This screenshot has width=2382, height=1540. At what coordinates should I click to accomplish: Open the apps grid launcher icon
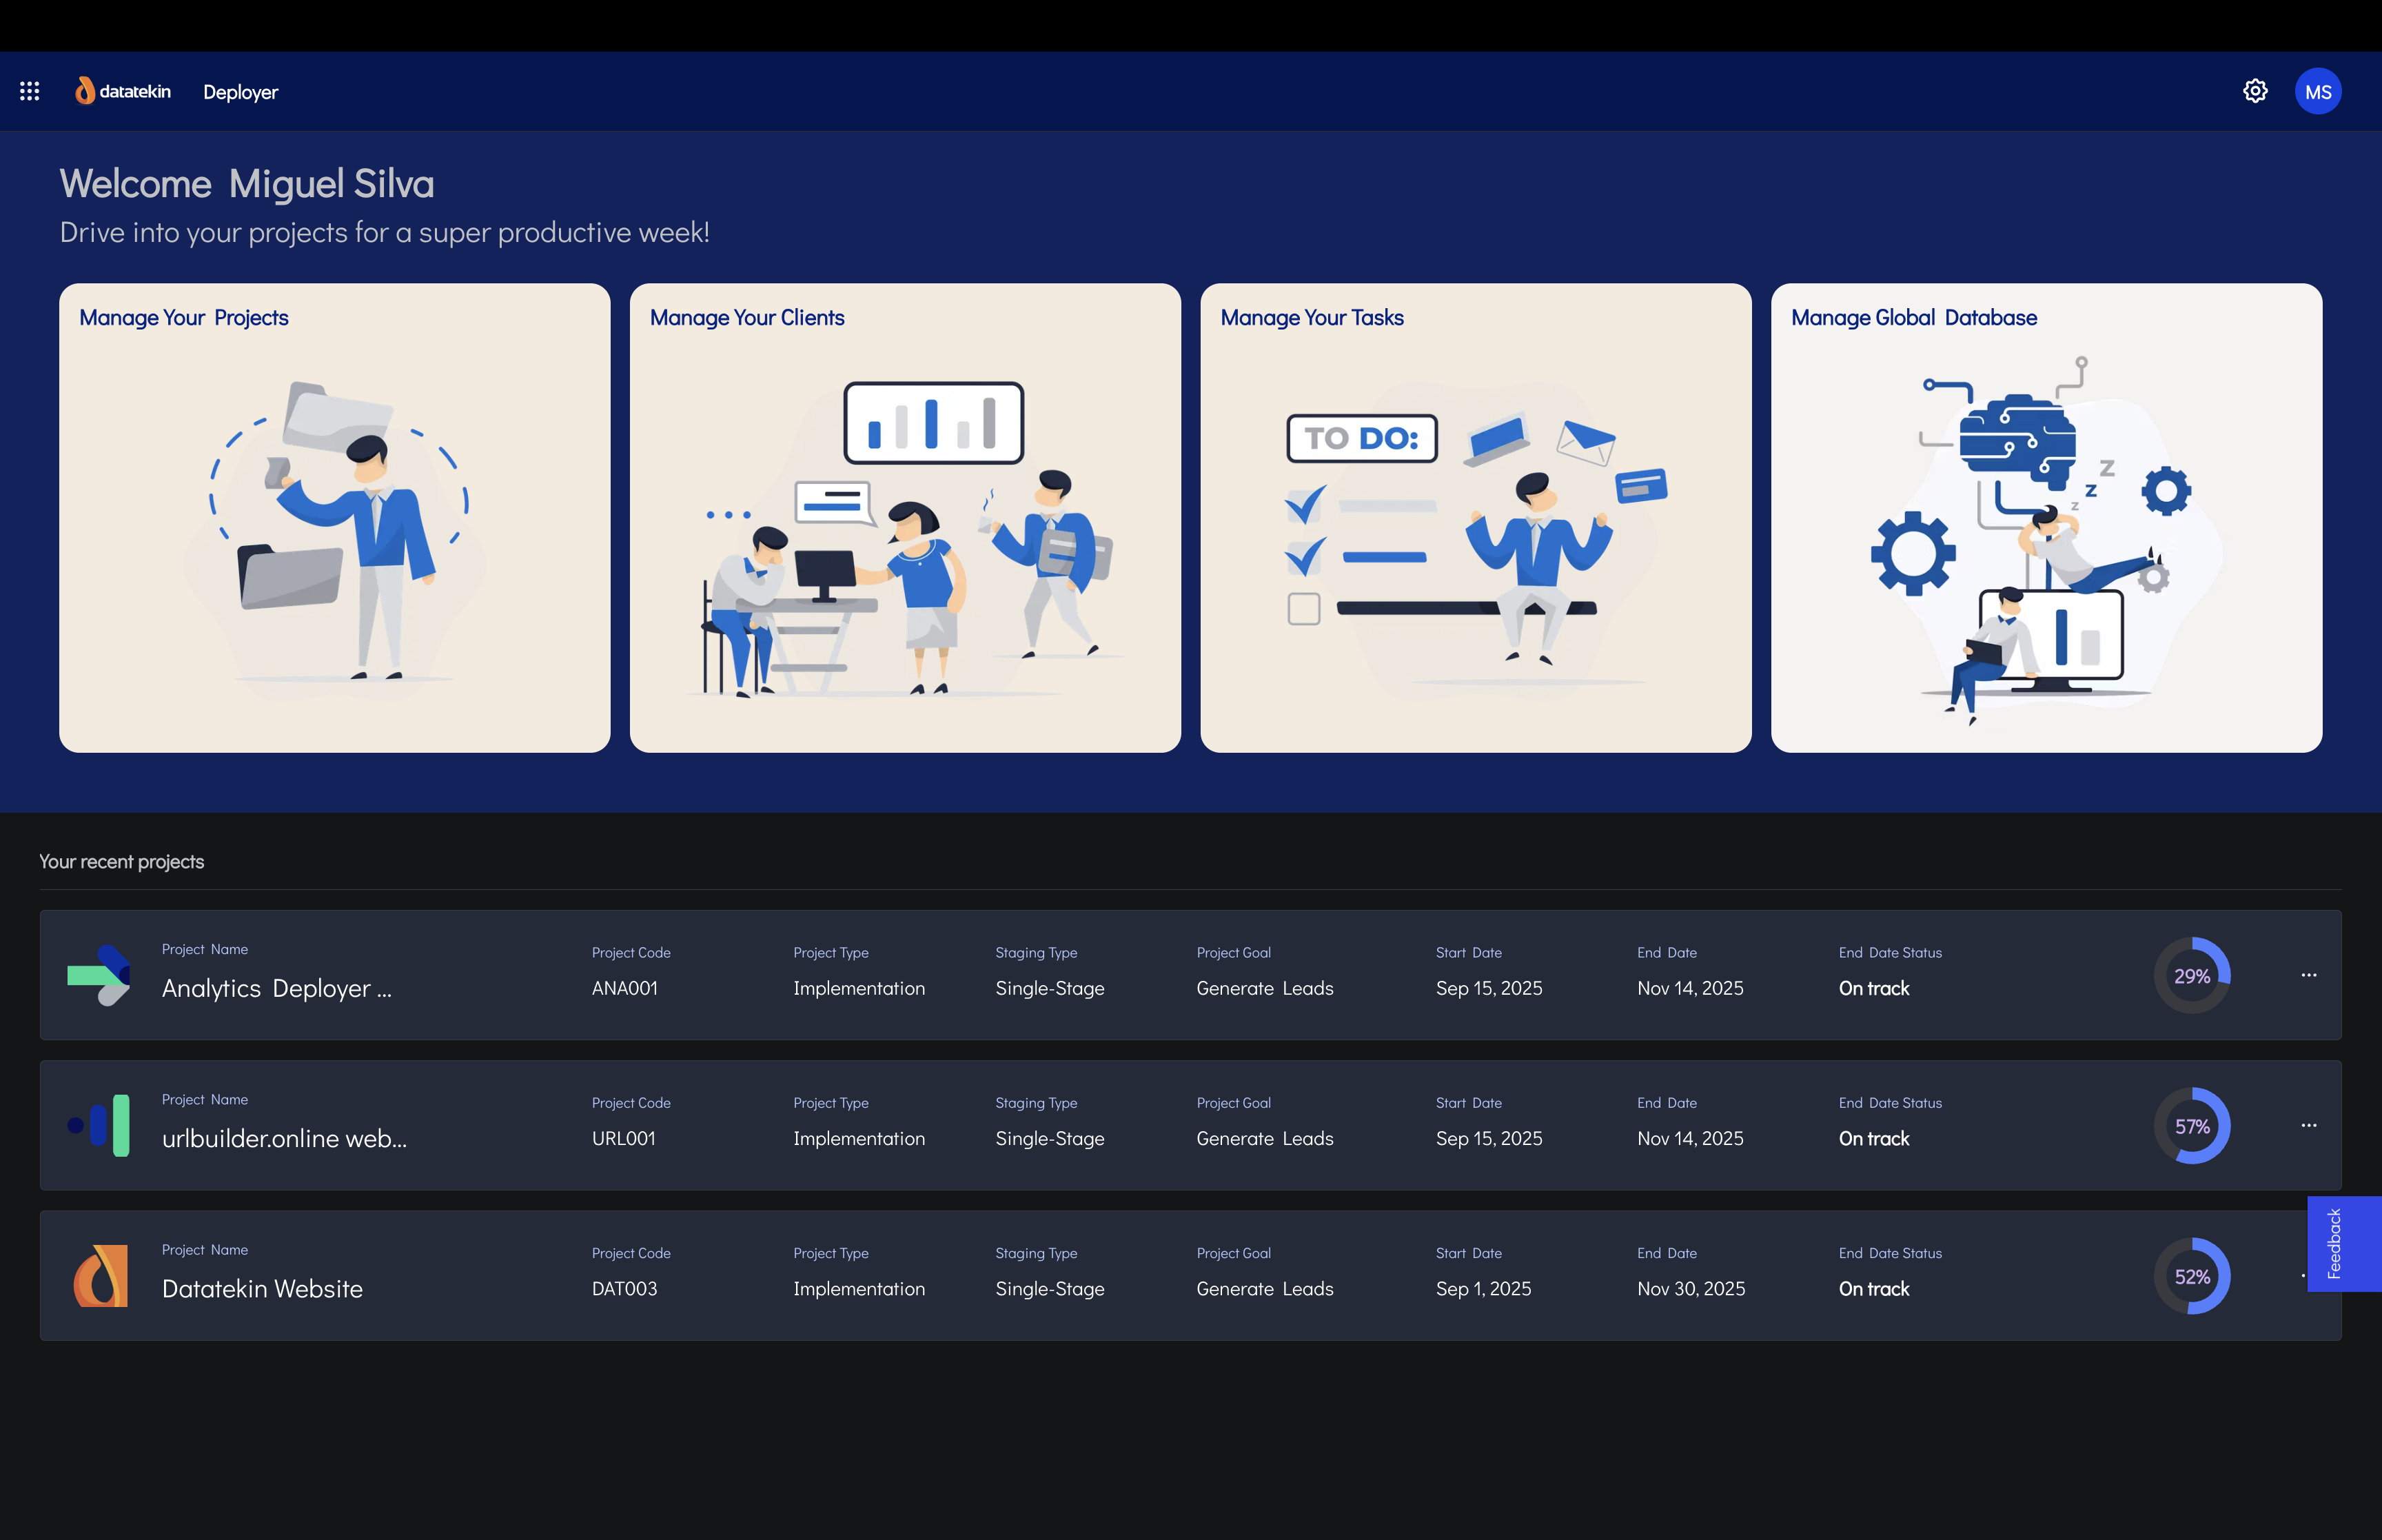[30, 91]
